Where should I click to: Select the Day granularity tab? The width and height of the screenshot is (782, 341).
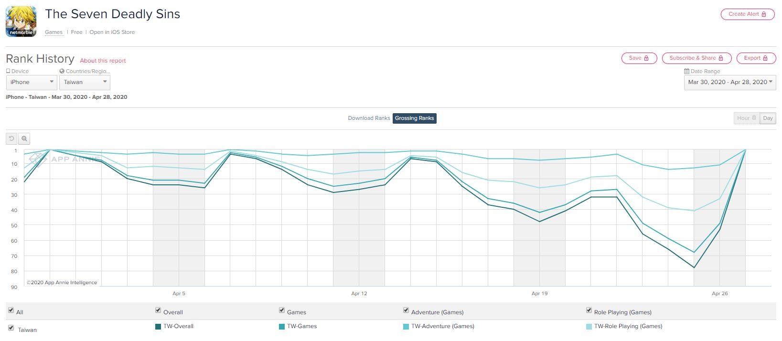coord(768,118)
